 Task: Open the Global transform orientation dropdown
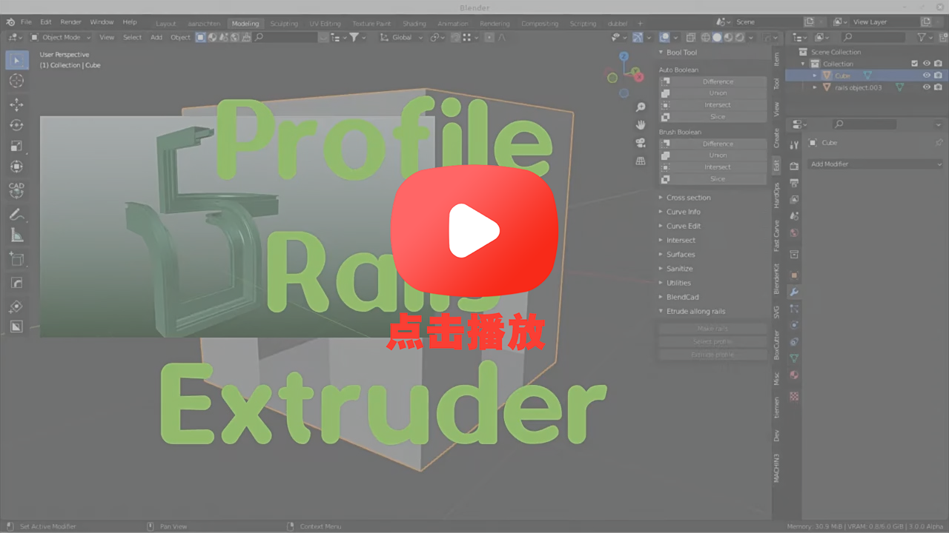coord(402,37)
